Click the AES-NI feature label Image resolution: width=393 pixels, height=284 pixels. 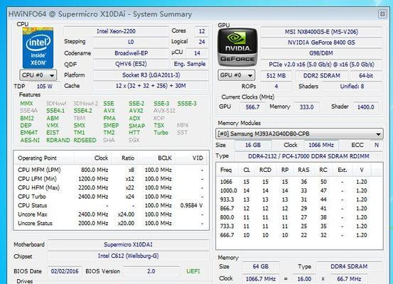tap(30, 141)
